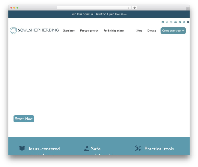Viewport: 198px width, 167px height.
Task: Visit the Facebook page icon
Action: point(167,22)
